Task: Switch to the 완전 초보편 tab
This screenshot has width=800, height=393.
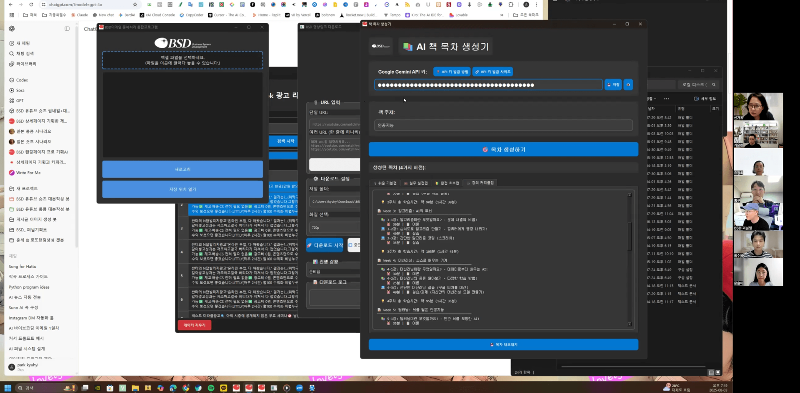Action: pos(447,183)
